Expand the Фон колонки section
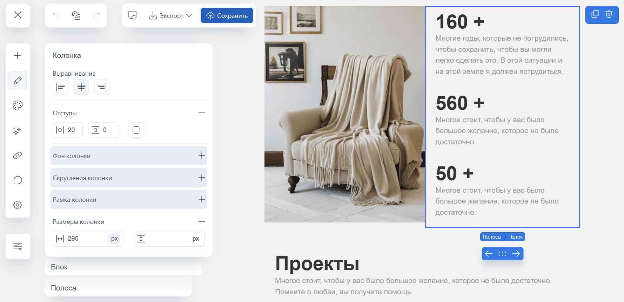The image size is (624, 302). pos(129,156)
